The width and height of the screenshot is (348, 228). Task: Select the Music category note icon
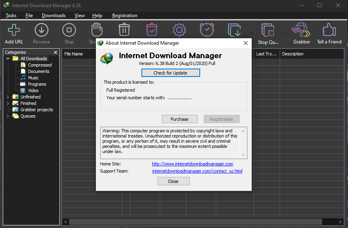tap(23, 78)
